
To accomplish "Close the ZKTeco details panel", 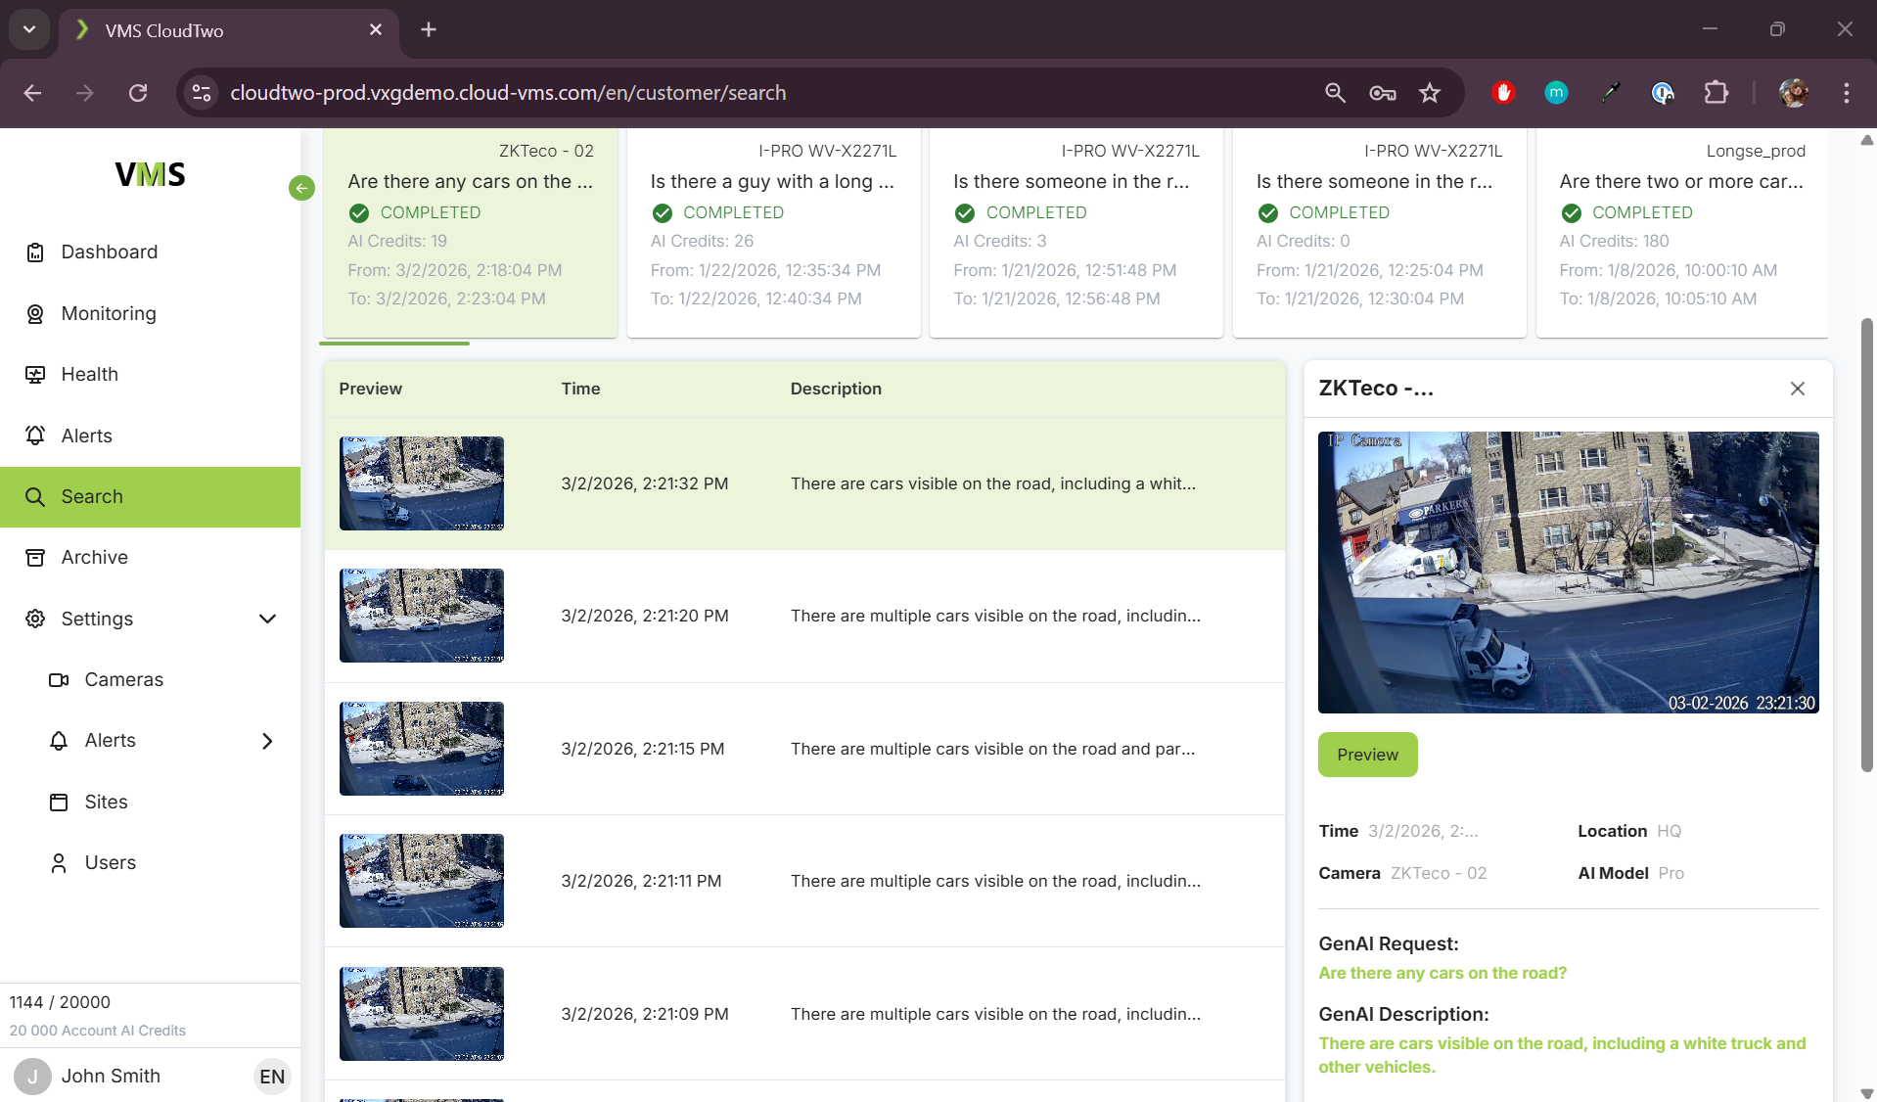I will (x=1797, y=389).
